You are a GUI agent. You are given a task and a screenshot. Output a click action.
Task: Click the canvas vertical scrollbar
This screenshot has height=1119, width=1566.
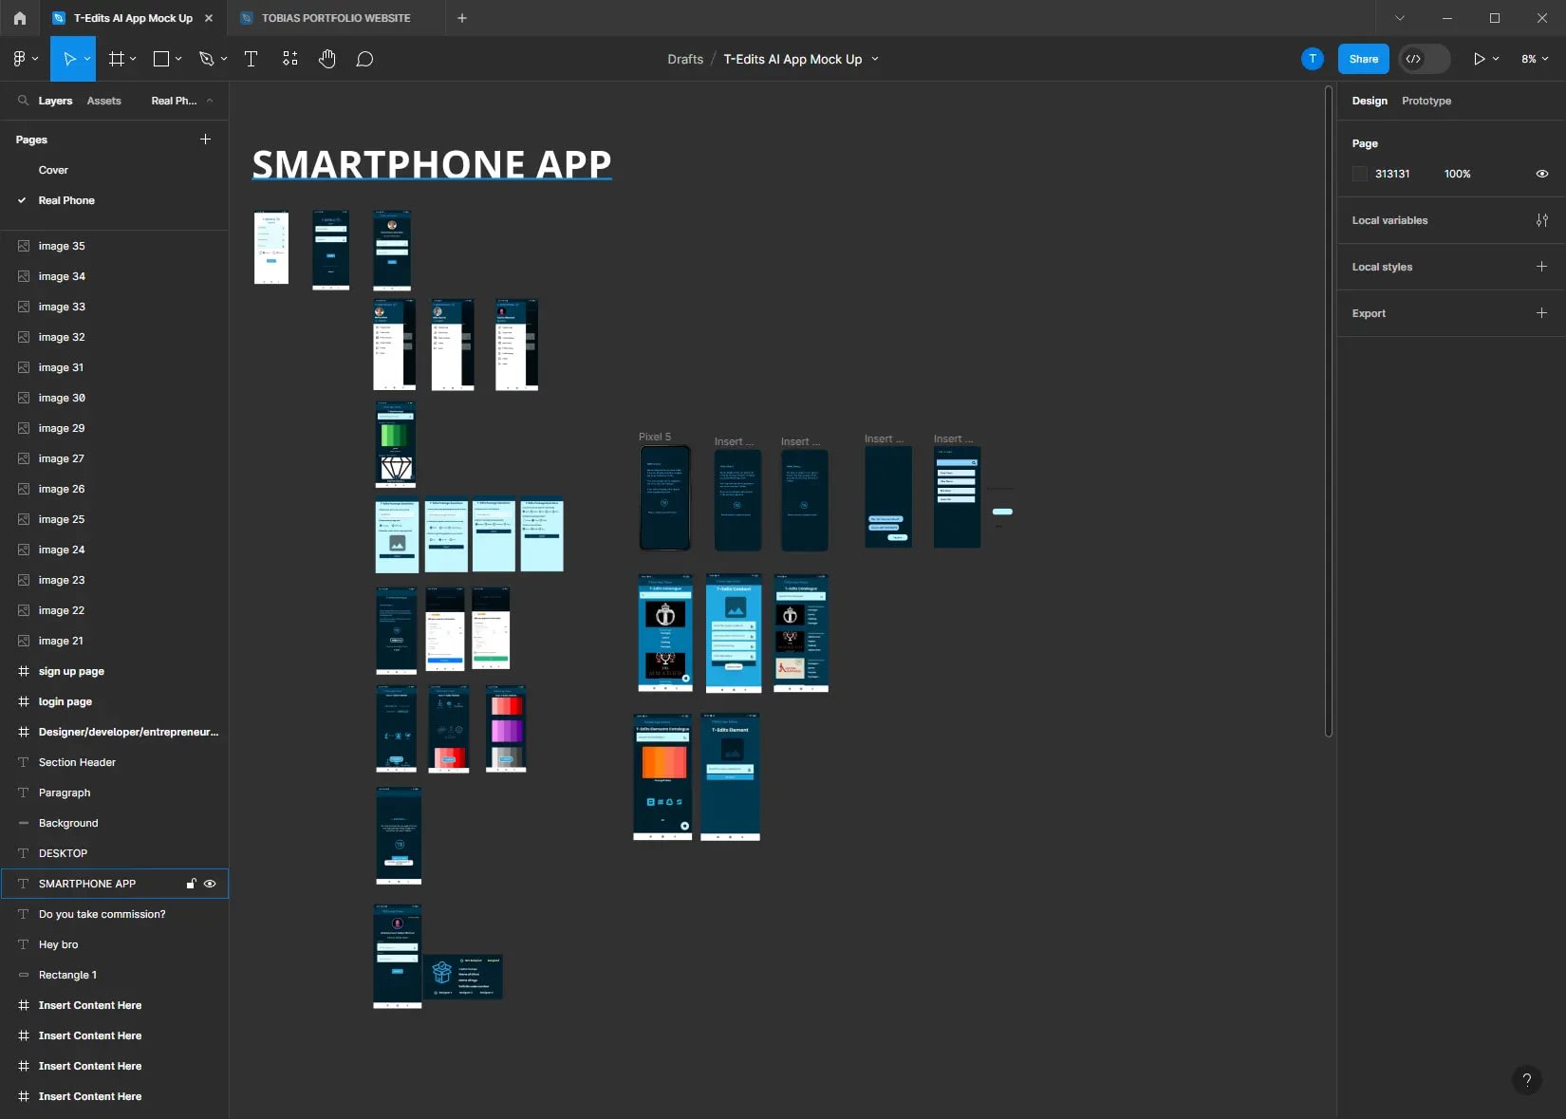1328,411
